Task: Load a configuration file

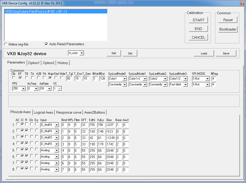Action: (x=204, y=53)
